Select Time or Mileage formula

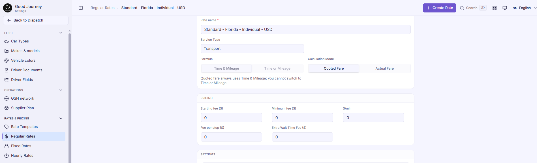tap(277, 68)
